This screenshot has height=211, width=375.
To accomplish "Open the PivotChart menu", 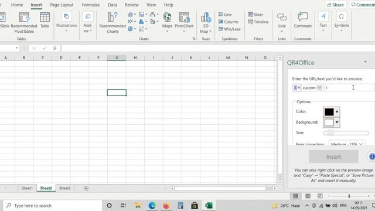I will (x=184, y=22).
